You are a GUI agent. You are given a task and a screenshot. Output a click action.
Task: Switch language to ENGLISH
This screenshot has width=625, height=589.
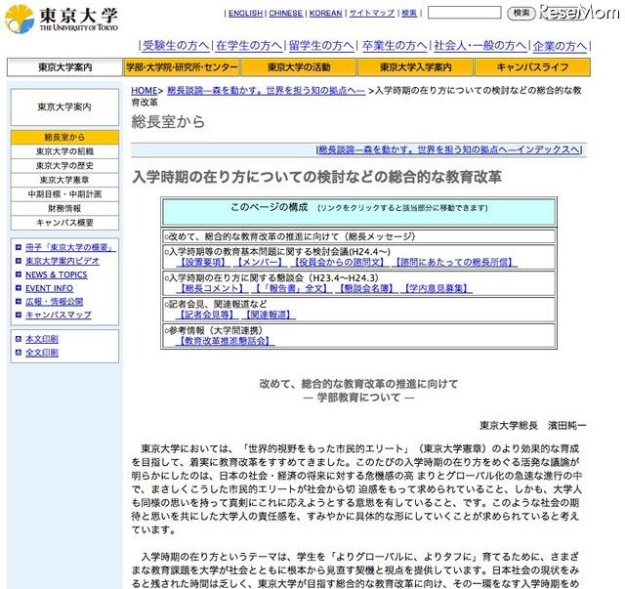(245, 14)
